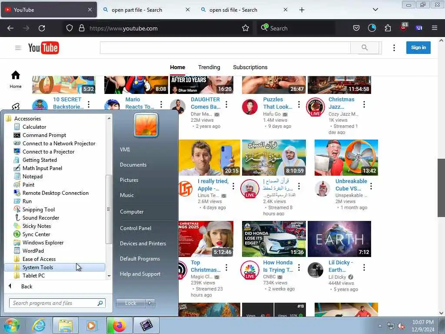Screen dimensions: 445x334
Task: Save page to Pocket
Action: [356, 28]
